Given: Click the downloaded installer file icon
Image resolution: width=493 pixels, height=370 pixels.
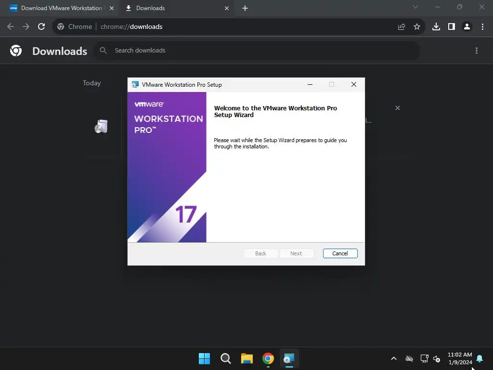Looking at the screenshot, I should (101, 127).
